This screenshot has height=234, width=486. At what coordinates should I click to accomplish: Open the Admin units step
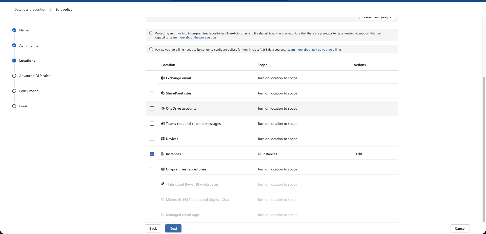pos(29,45)
